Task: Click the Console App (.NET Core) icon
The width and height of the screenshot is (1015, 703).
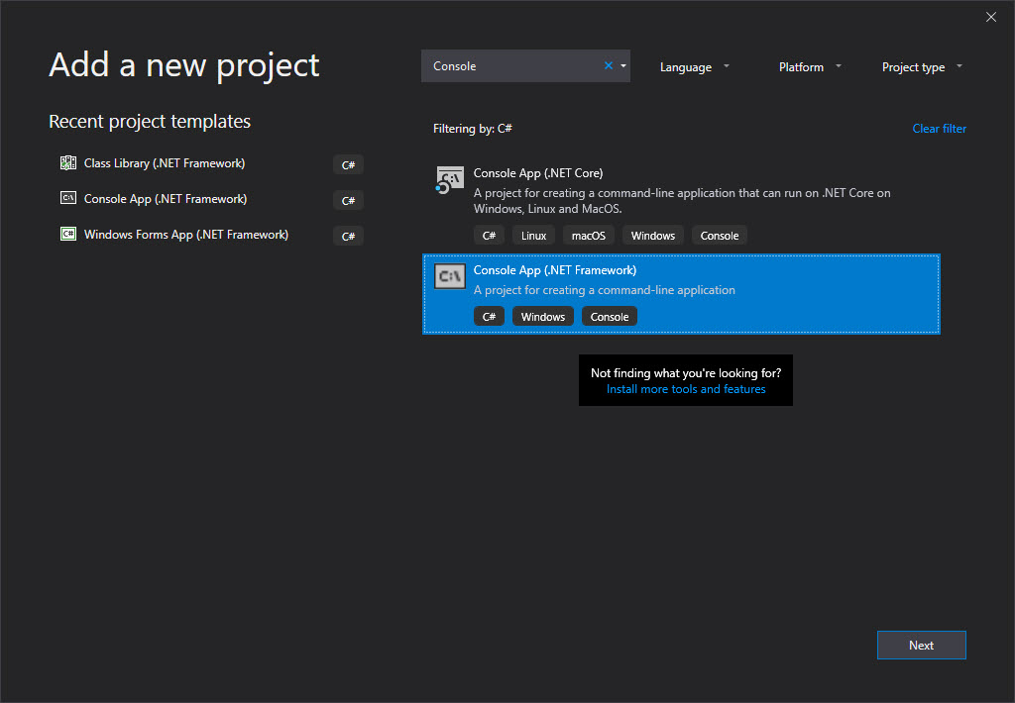Action: click(x=449, y=180)
